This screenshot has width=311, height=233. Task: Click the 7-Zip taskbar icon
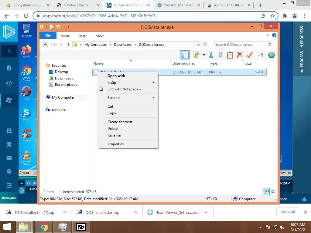point(81,227)
